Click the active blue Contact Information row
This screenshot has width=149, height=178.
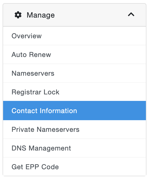pos(74,111)
